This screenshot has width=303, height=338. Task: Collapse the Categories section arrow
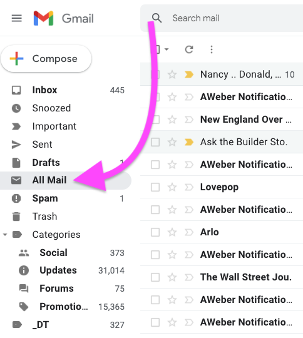pyautogui.click(x=5, y=235)
